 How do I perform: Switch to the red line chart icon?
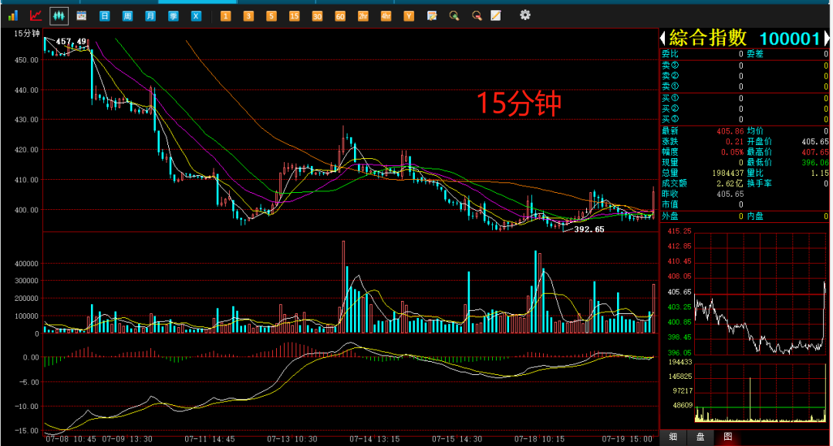[35, 15]
